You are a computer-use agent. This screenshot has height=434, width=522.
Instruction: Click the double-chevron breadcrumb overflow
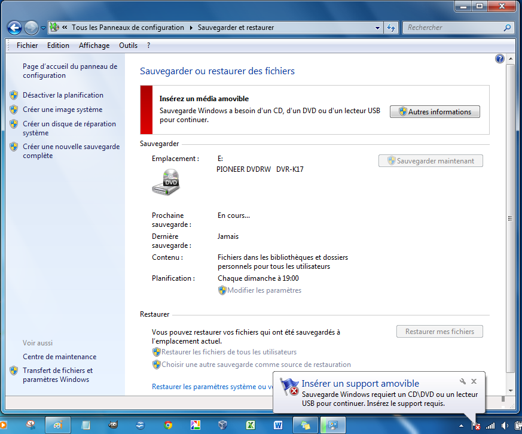65,28
